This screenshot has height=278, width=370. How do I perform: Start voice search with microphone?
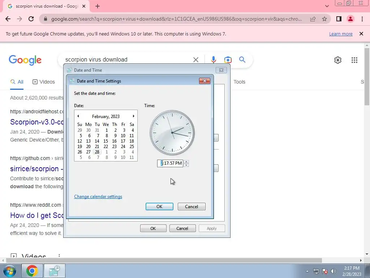(x=213, y=60)
